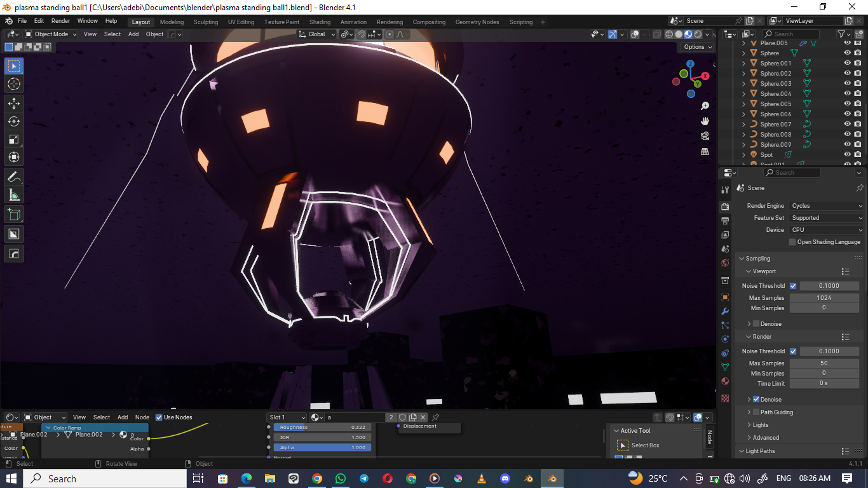
Task: Switch to the Geometry Nodes workspace tab
Action: tap(477, 22)
